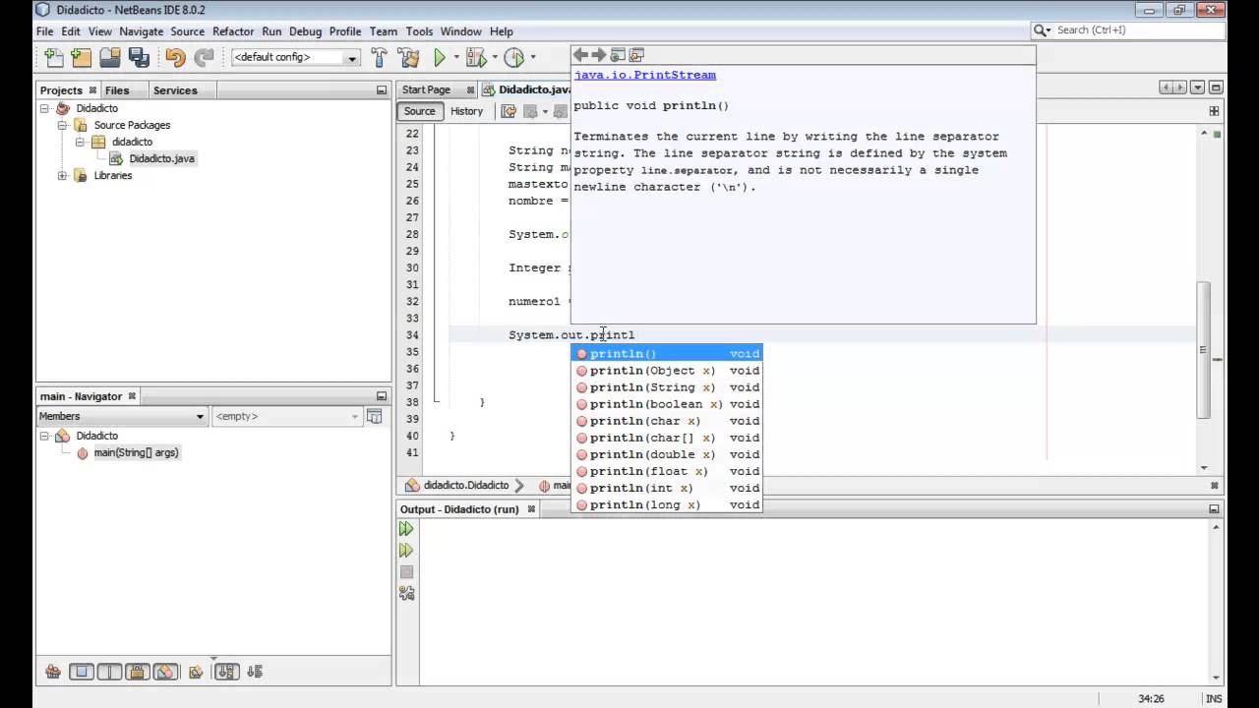
Task: Clean and build project icon
Action: [408, 57]
